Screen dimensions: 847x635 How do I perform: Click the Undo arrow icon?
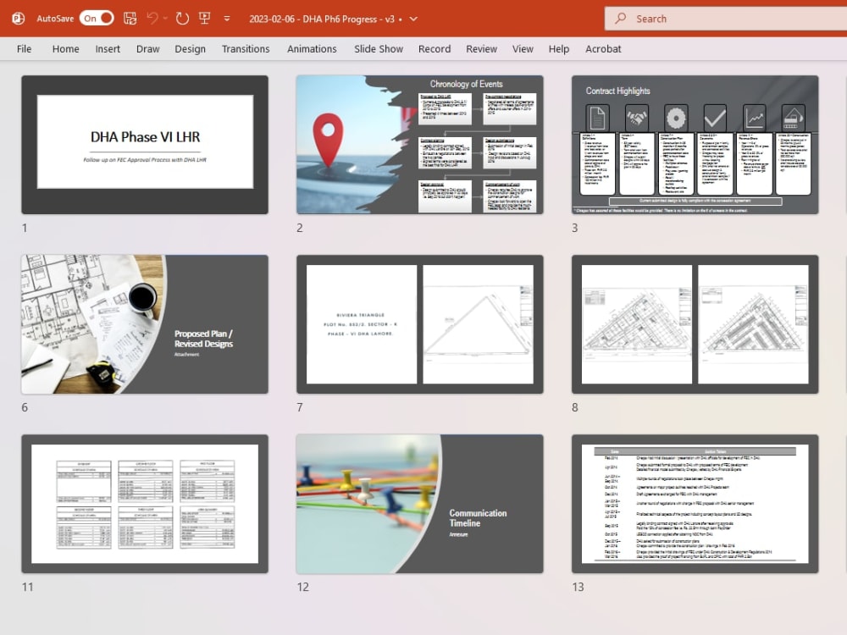coord(152,19)
